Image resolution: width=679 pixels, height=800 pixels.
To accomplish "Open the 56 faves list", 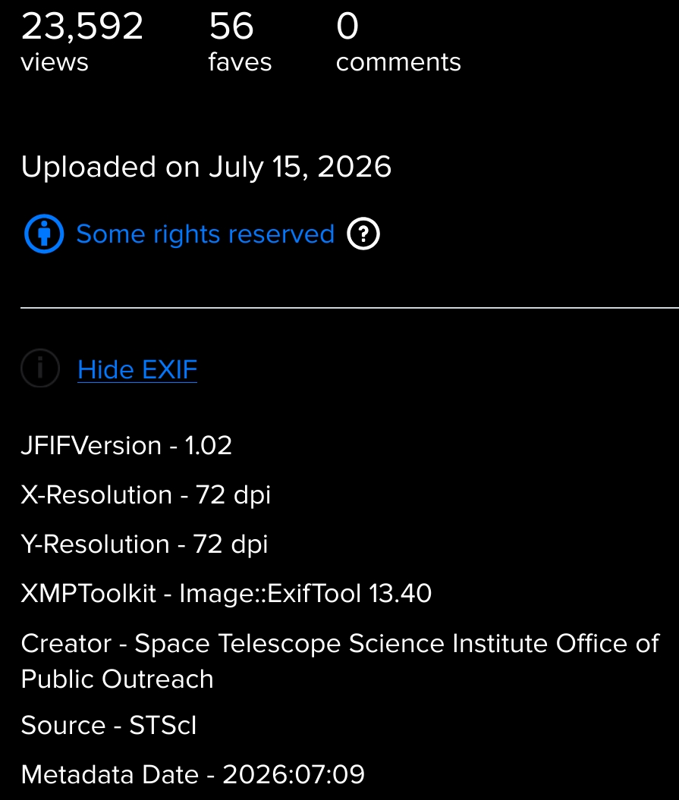I will 240,42.
